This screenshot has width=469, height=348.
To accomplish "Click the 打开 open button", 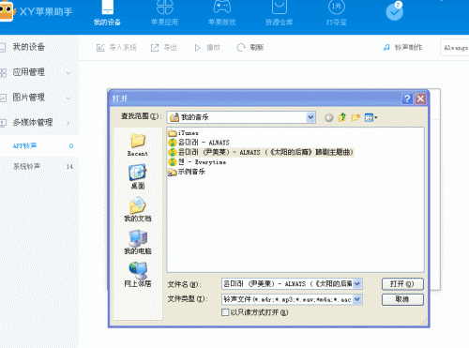I will click(x=402, y=284).
